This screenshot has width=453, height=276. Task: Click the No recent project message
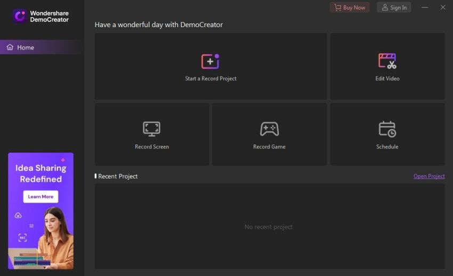click(269, 227)
